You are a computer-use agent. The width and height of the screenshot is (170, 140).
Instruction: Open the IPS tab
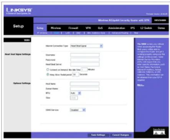pyautogui.click(x=133, y=28)
